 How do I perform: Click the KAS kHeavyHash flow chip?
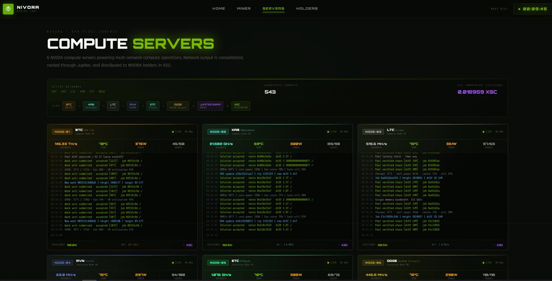[x=91, y=106]
